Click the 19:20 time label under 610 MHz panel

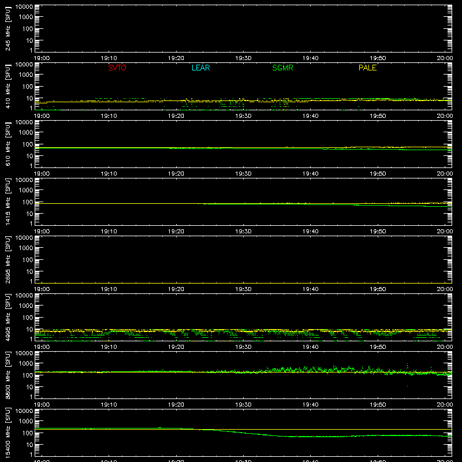click(176, 174)
